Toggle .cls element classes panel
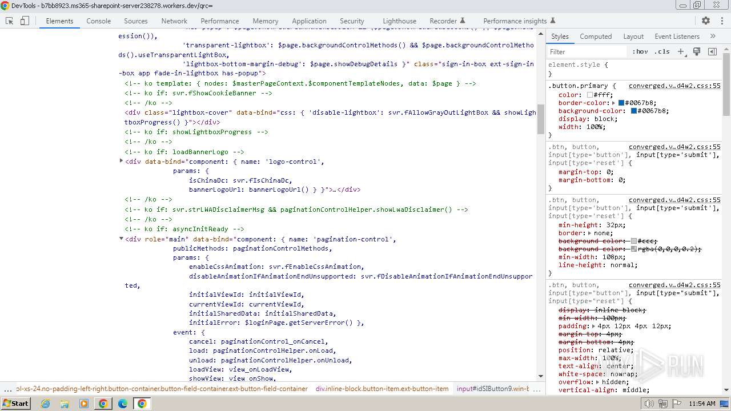The height and width of the screenshot is (411, 731). point(662,51)
